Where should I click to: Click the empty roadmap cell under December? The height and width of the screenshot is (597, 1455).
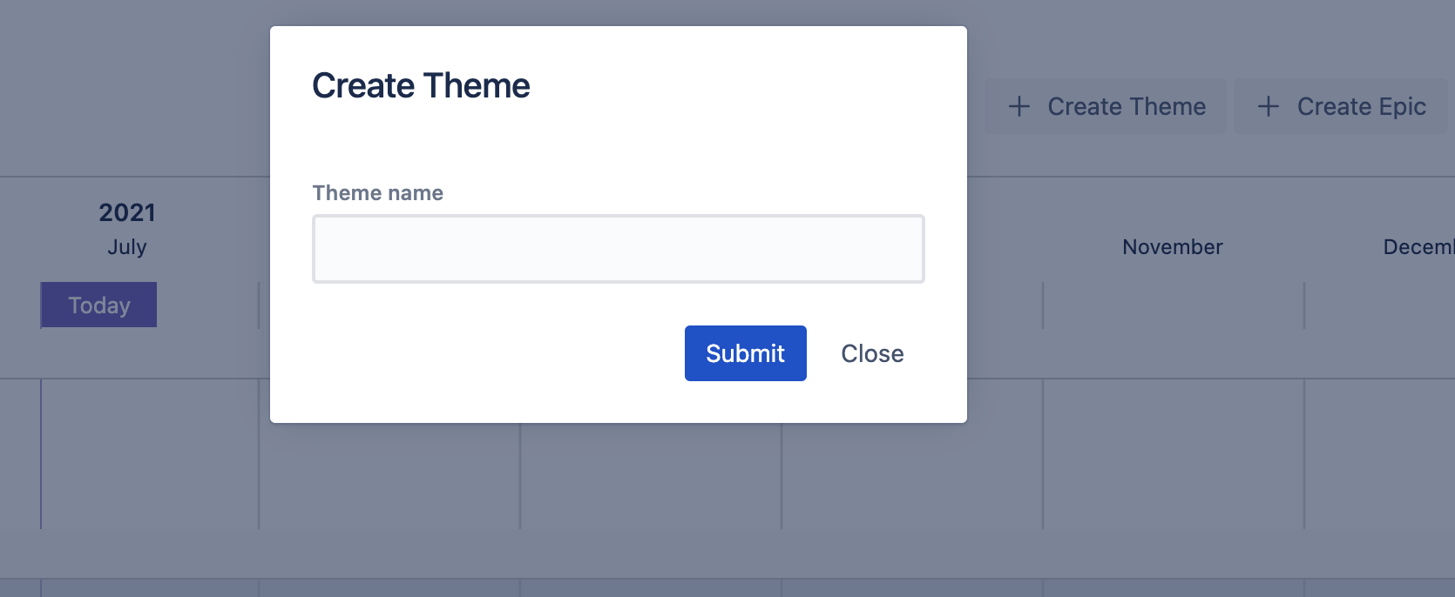pos(1379,453)
